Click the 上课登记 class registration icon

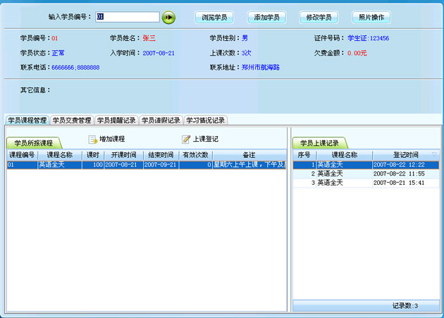(x=186, y=140)
